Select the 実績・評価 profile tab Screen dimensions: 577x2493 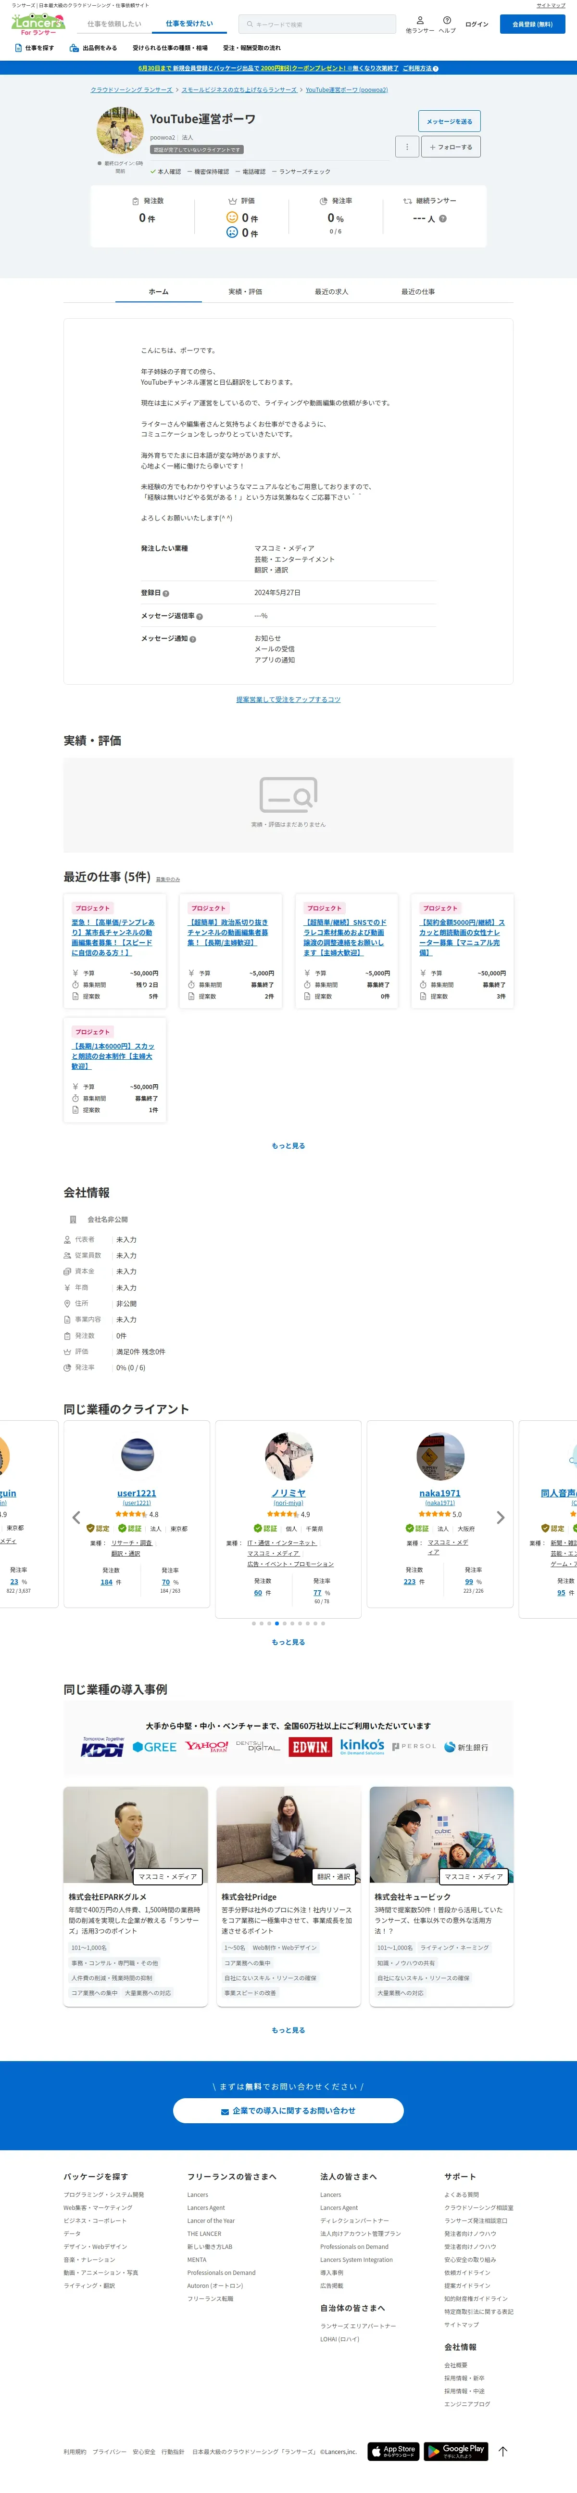point(245,291)
